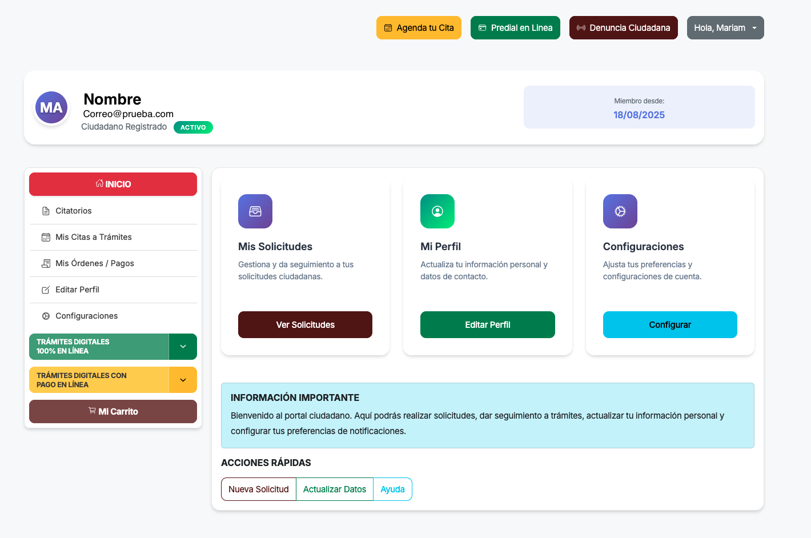Click the INFORMACIÓN IMPORTANTE heading

click(295, 398)
